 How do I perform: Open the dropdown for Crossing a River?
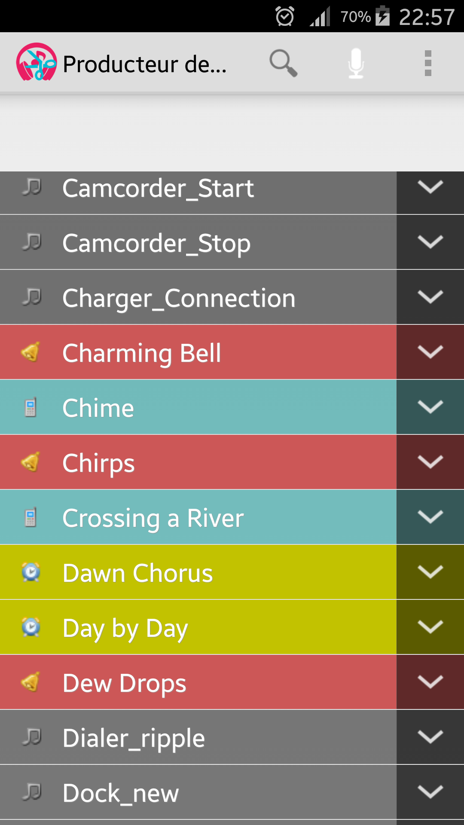430,517
